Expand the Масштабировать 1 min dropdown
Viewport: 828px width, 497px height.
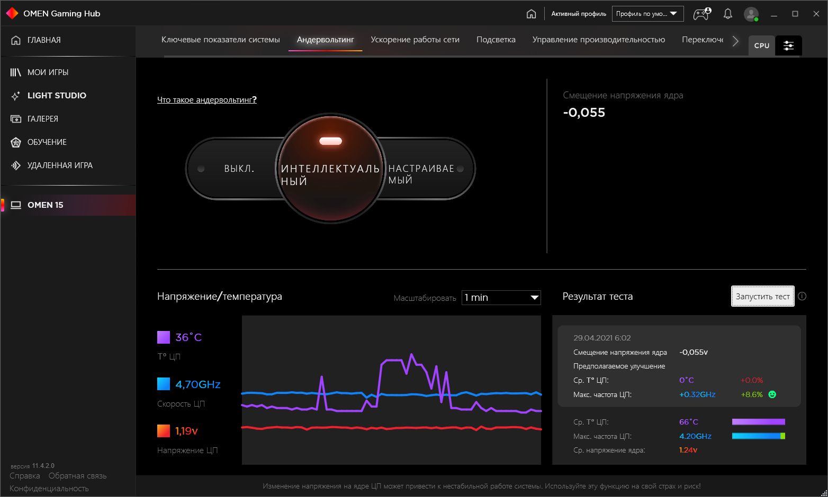click(501, 298)
